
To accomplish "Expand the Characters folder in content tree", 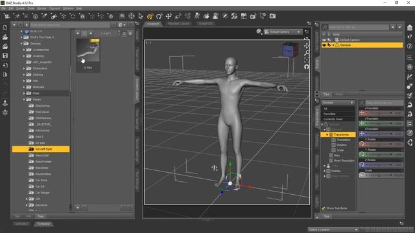I will point(24,69).
